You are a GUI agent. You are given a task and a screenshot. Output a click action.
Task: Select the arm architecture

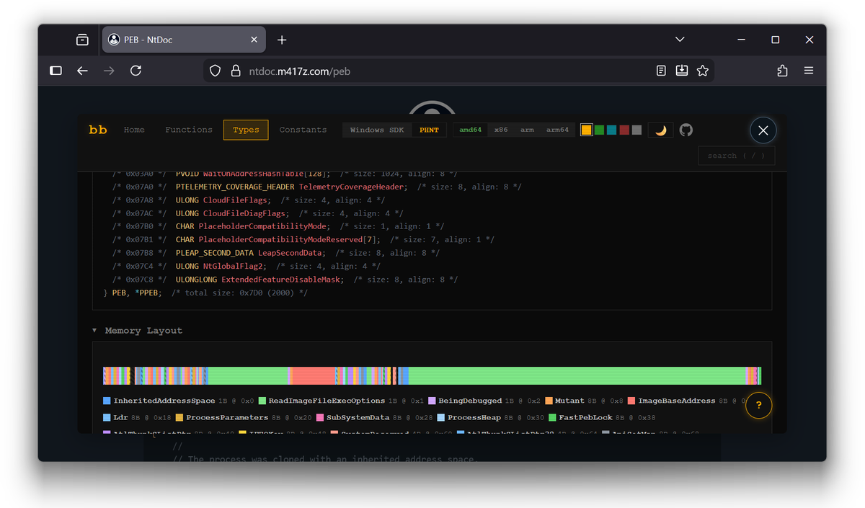click(x=527, y=130)
